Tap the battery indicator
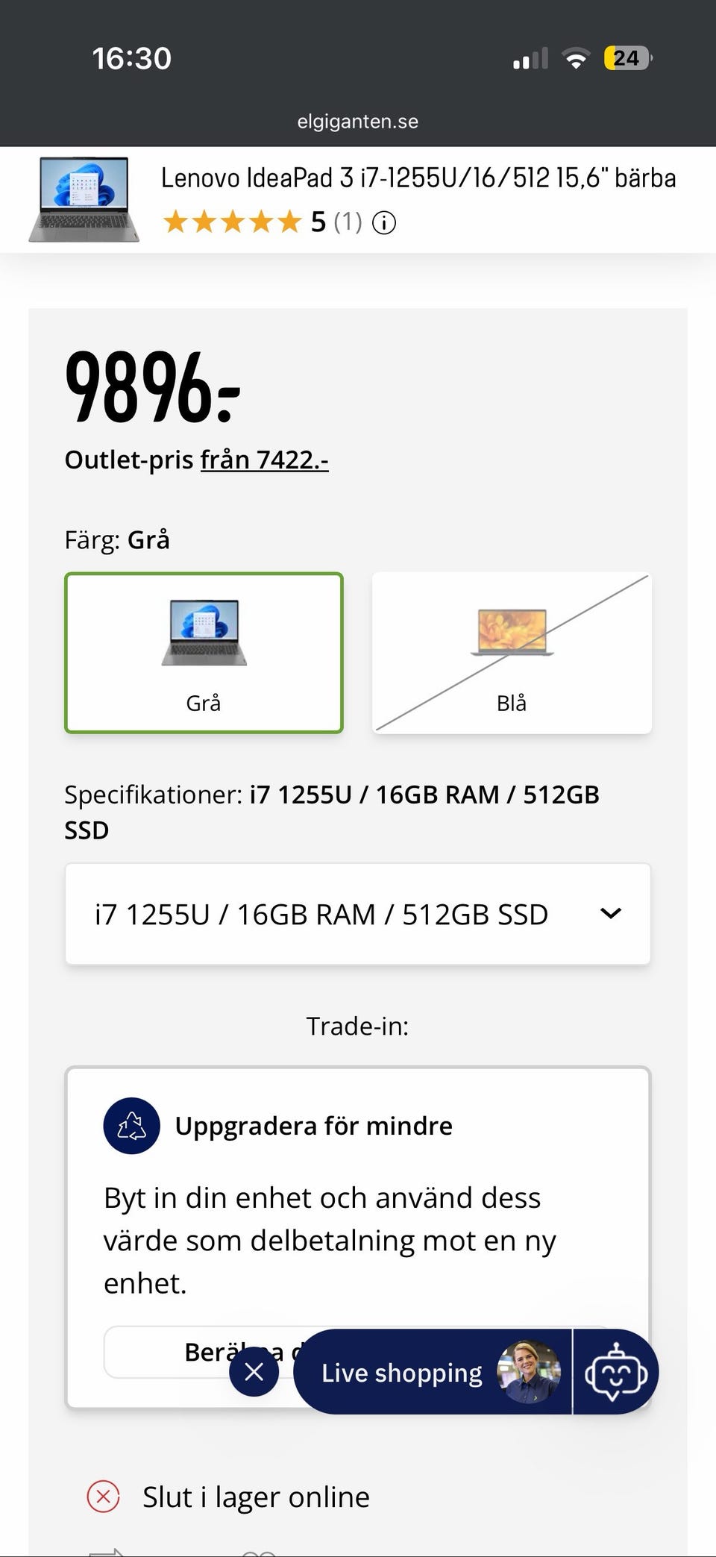The height and width of the screenshot is (1557, 716). (627, 58)
